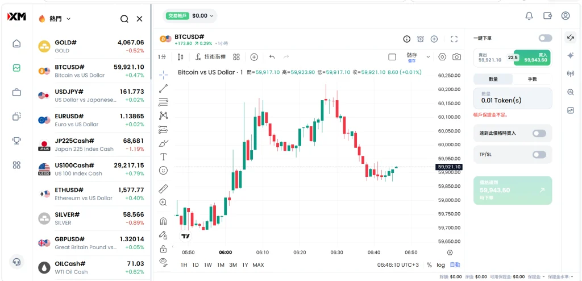Undo the last chart action
Screen dimensions: 582x281
[272, 57]
